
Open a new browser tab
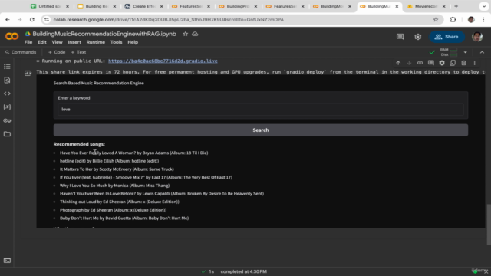point(456,6)
